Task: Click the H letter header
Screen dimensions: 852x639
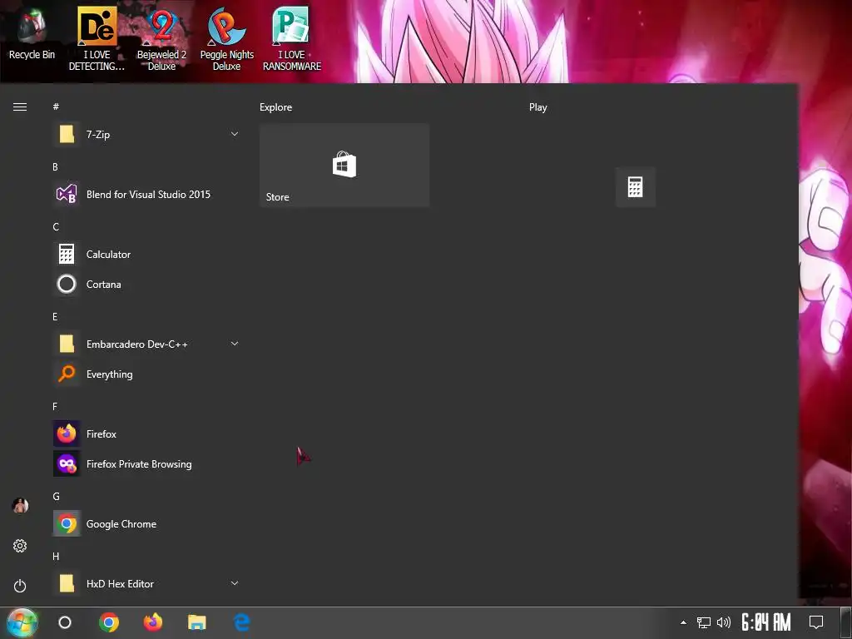Action: pyautogui.click(x=56, y=557)
